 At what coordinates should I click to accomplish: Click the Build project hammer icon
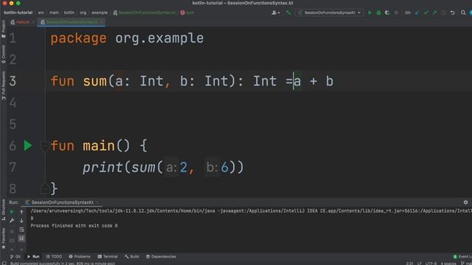pyautogui.click(x=288, y=13)
